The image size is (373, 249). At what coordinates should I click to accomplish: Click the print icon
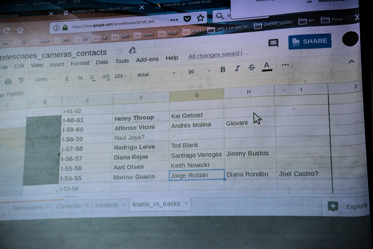8,81
